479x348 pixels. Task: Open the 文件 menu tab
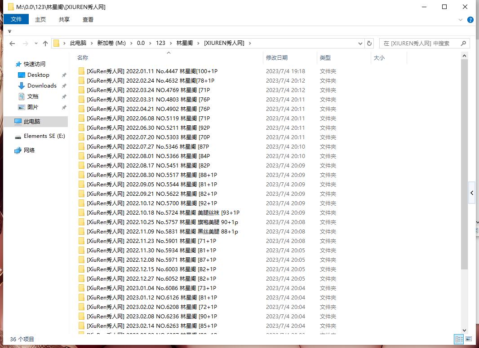(16, 19)
